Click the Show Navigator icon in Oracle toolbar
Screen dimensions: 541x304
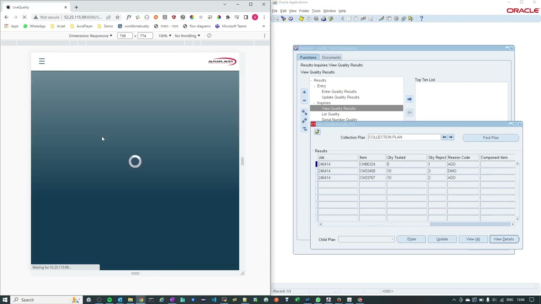(291, 19)
